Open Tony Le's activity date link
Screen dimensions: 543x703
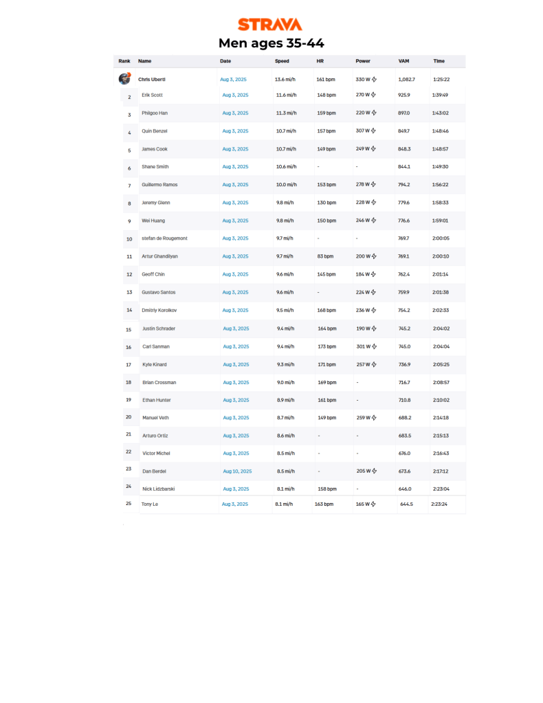(234, 504)
